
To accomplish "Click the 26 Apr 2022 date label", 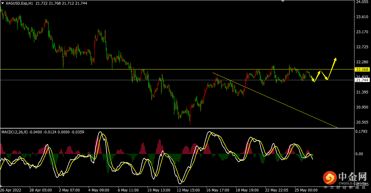I will [11, 190].
